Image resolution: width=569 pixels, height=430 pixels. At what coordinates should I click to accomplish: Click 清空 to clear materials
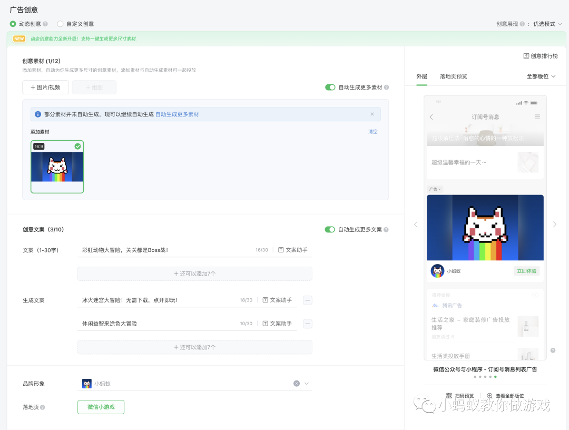(x=373, y=132)
